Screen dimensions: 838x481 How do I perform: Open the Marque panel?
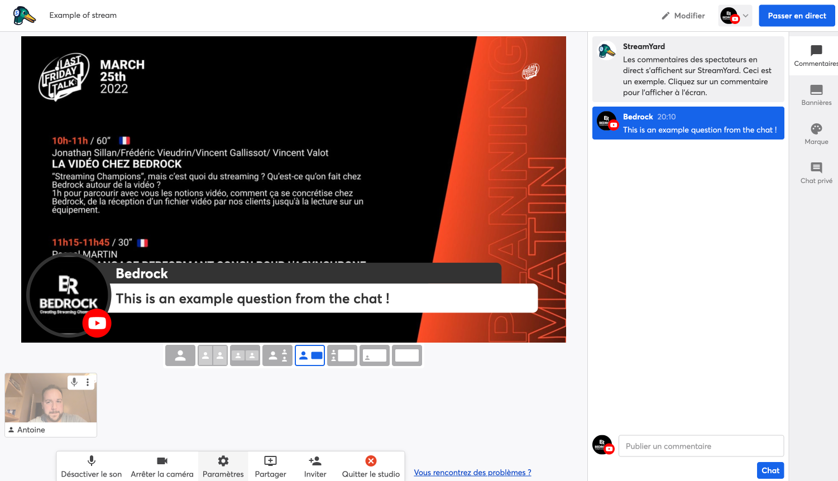[x=816, y=134]
